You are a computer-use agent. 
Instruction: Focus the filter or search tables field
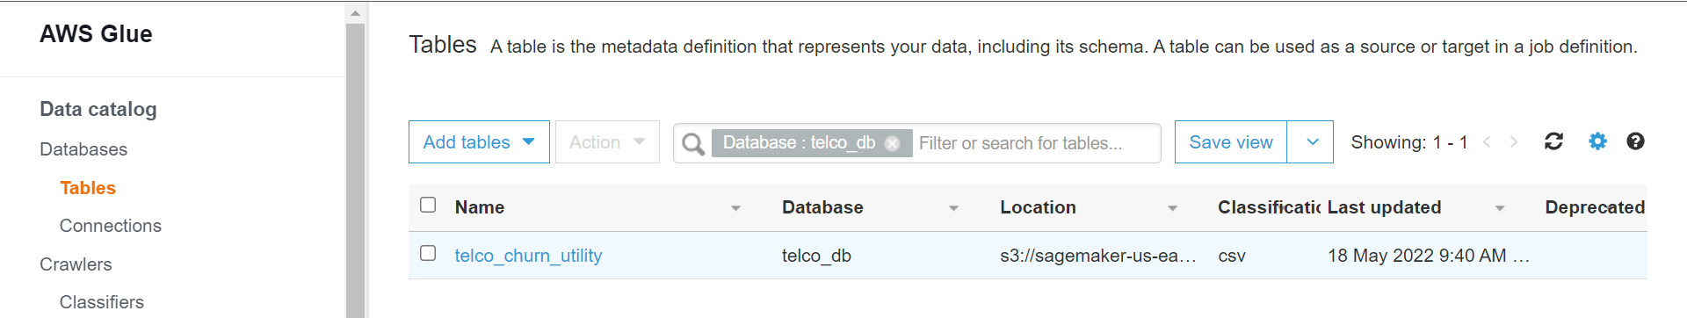pyautogui.click(x=1035, y=143)
